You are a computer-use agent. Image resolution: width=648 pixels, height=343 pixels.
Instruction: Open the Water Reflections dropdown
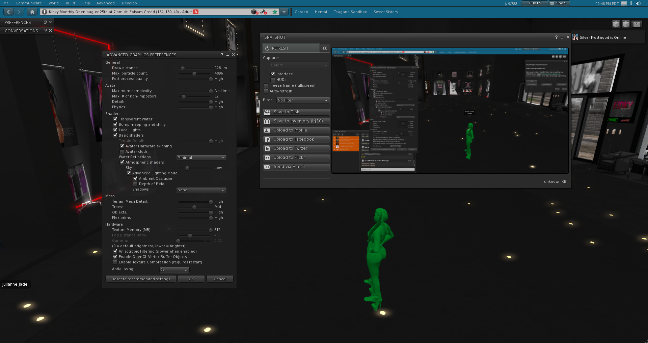(201, 158)
